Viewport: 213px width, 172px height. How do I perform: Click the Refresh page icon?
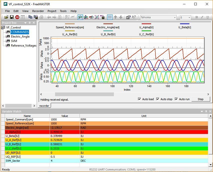(x=60, y=17)
